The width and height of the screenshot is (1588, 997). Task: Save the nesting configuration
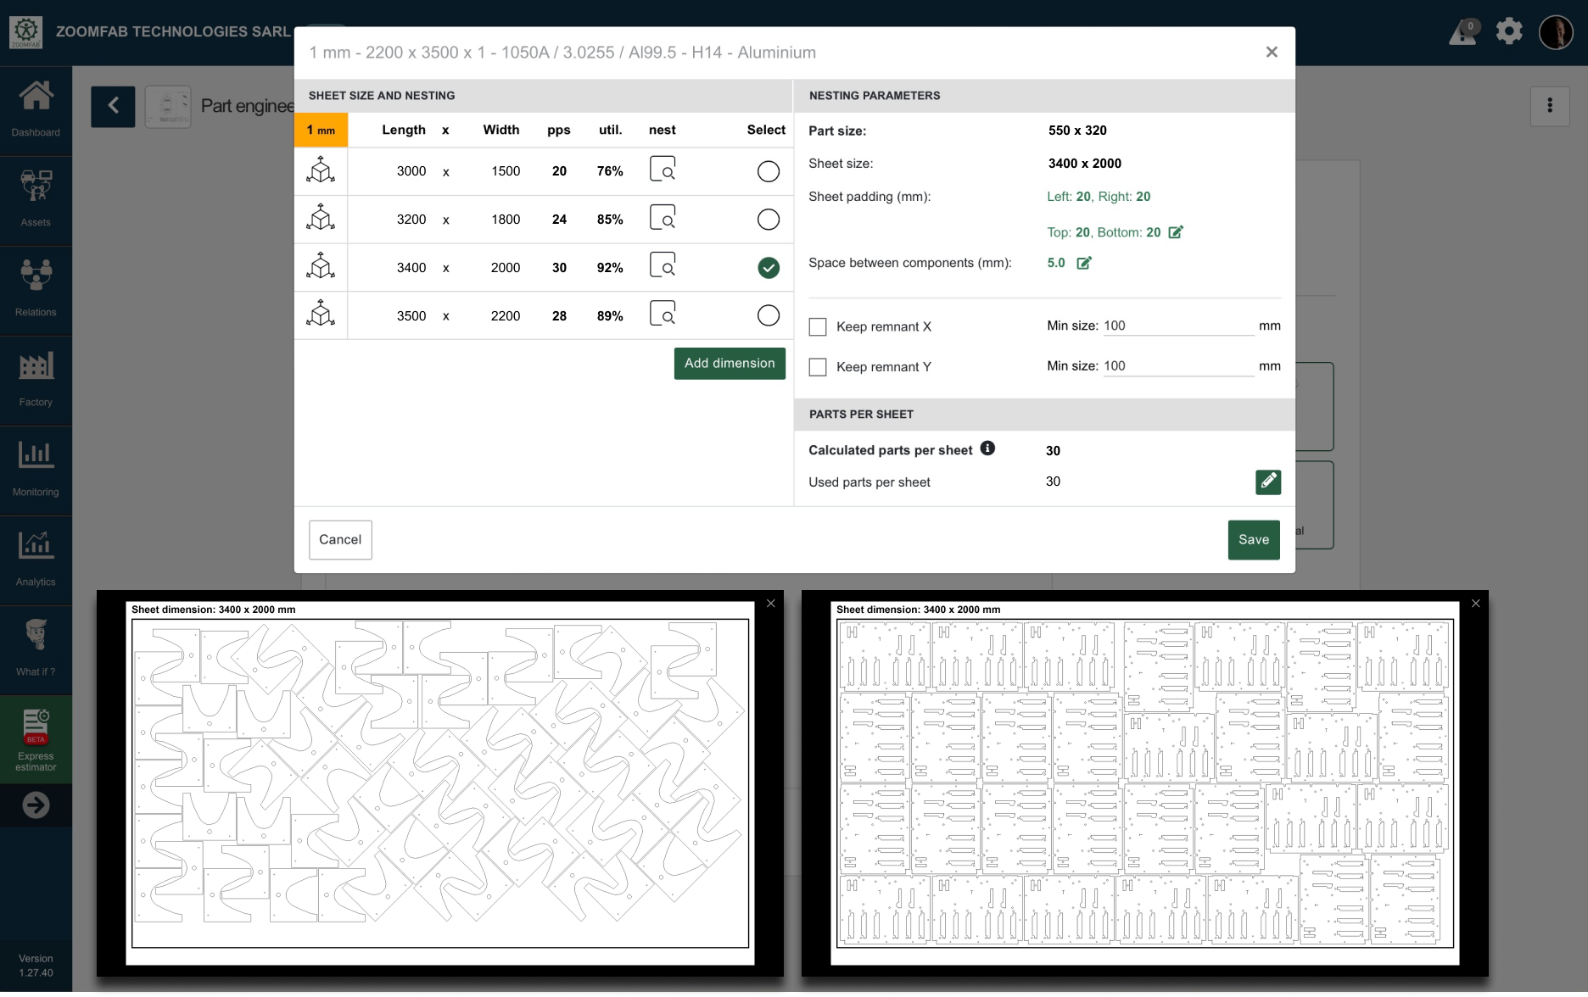(1254, 540)
